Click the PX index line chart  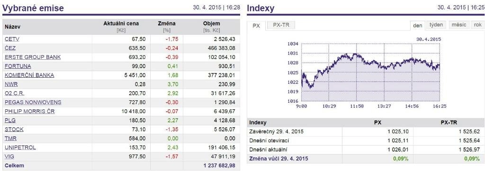click(370, 73)
